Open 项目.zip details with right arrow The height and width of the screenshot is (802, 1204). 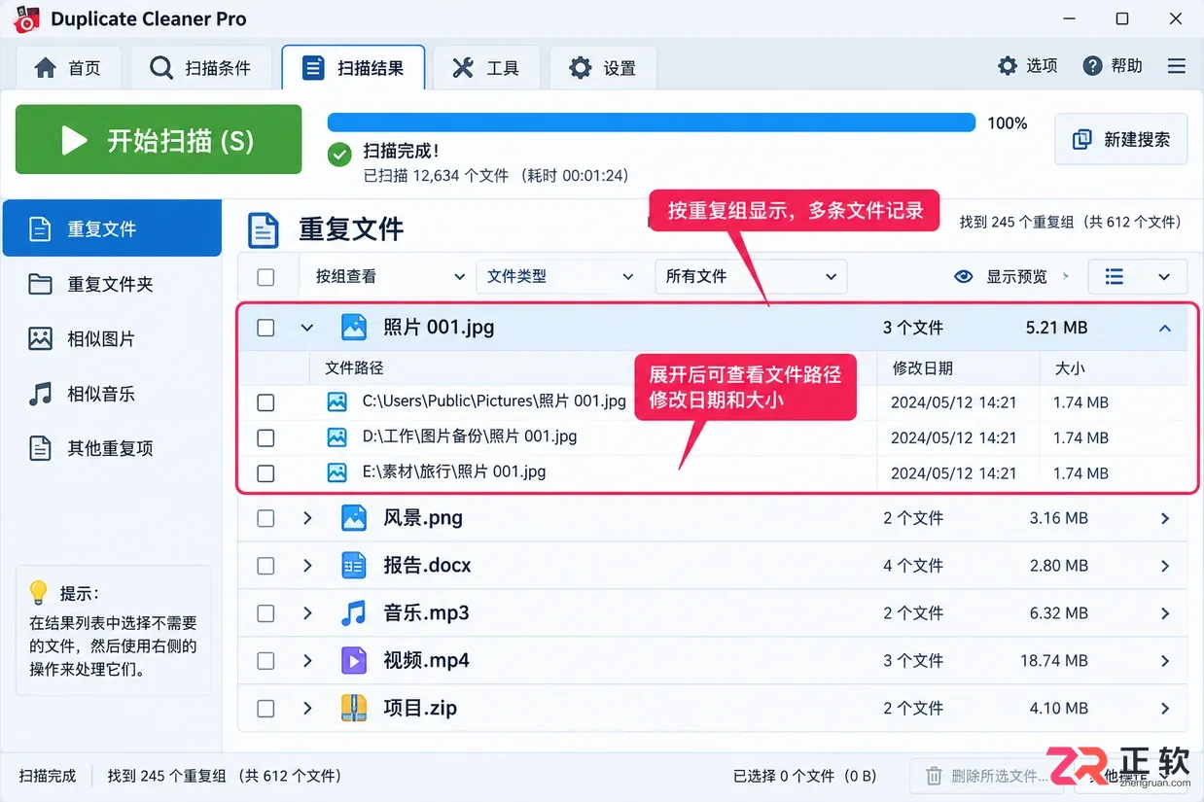(1165, 709)
